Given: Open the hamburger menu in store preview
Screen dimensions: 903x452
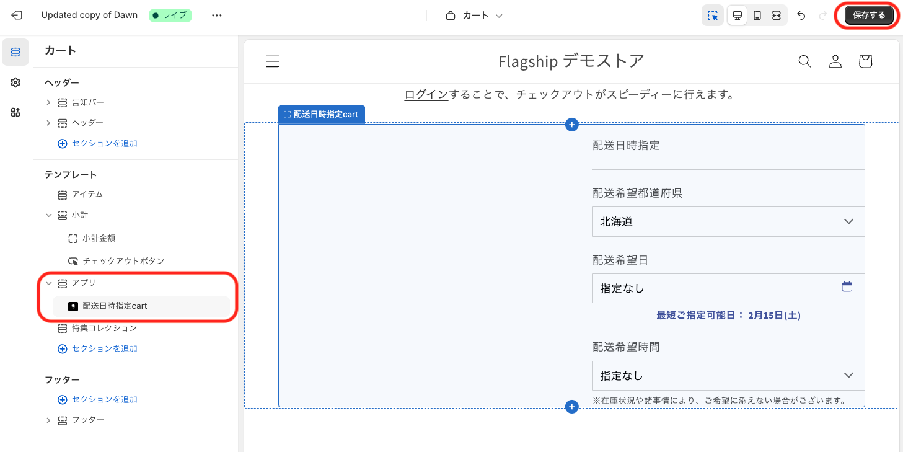Looking at the screenshot, I should click(272, 61).
